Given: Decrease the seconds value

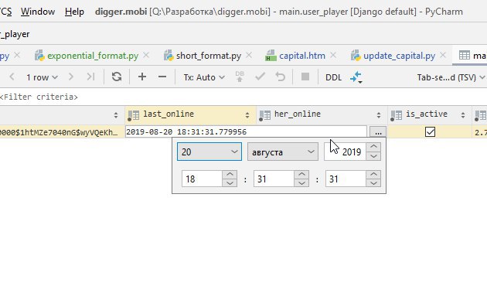Looking at the screenshot, I should (373, 183).
